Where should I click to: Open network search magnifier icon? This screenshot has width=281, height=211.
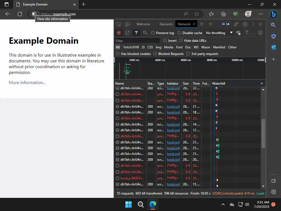[x=145, y=33]
